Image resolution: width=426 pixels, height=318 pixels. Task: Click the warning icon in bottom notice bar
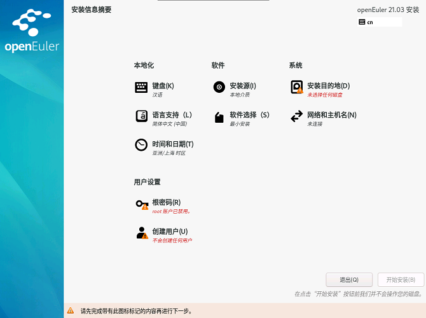71,311
